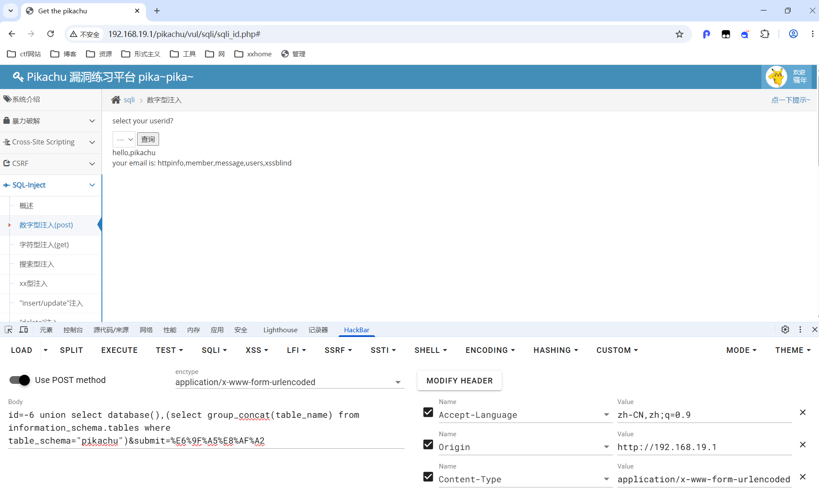Open the tab search dropdown arrow

pos(11,11)
